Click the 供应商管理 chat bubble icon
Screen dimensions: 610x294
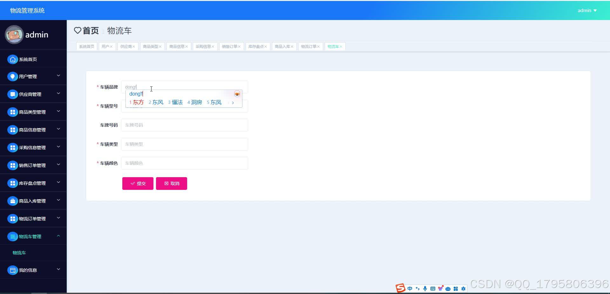(12, 94)
